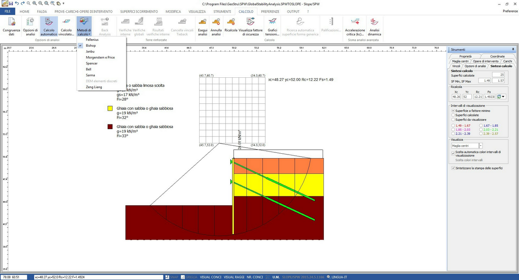The height and width of the screenshot is (280, 519).
Task: Select the 2.03 - 2.21 interval radio
Action: (x=481, y=130)
